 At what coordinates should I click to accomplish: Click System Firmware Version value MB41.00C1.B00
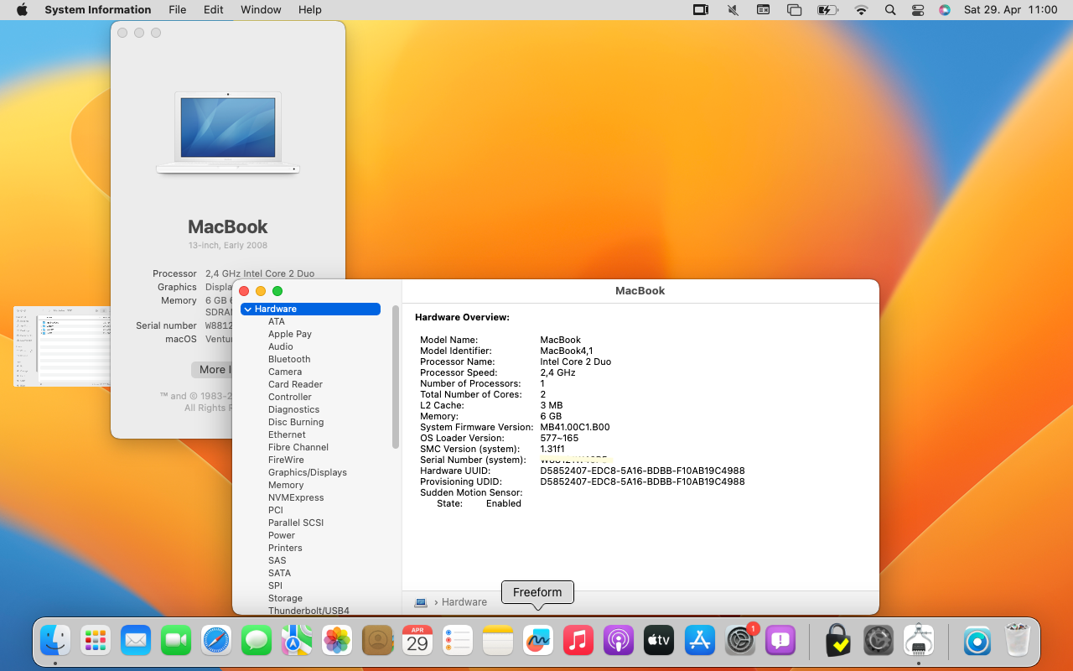pos(575,428)
